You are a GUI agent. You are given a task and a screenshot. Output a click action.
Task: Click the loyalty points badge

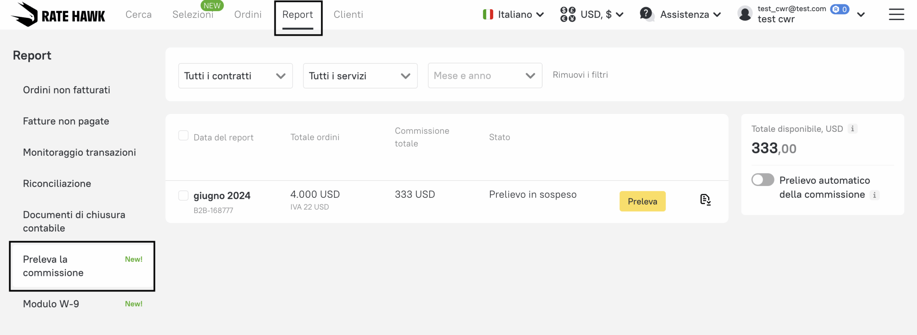tap(840, 9)
